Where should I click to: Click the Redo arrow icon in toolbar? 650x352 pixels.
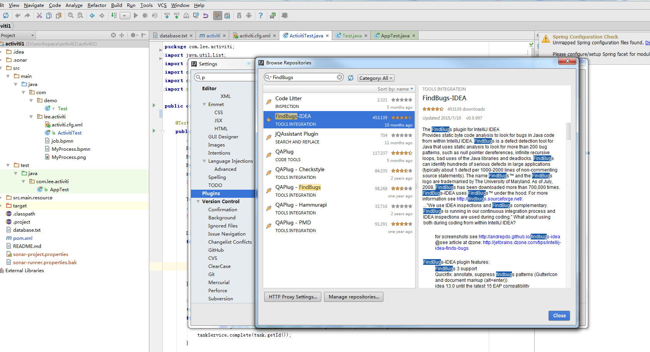(27, 15)
